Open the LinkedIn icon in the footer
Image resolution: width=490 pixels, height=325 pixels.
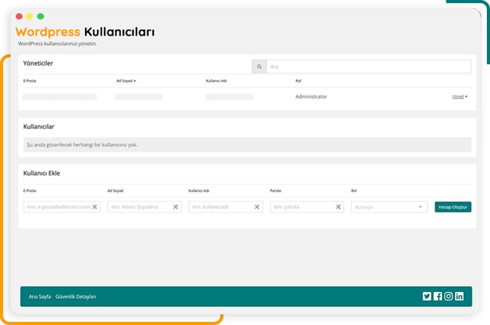[459, 296]
